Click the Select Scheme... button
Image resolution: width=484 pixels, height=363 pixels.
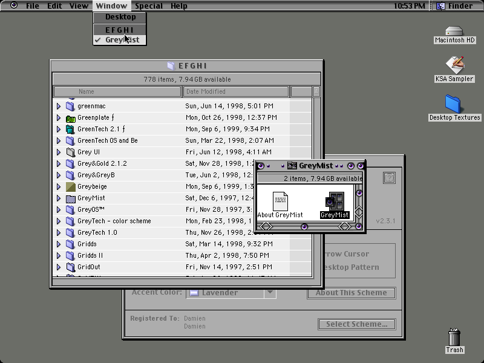357,324
